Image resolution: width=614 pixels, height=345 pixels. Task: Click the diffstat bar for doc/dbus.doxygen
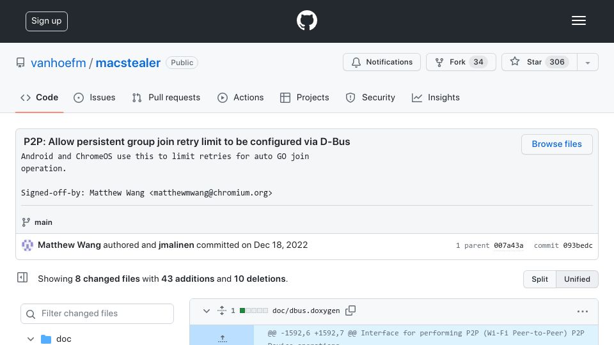pyautogui.click(x=254, y=310)
